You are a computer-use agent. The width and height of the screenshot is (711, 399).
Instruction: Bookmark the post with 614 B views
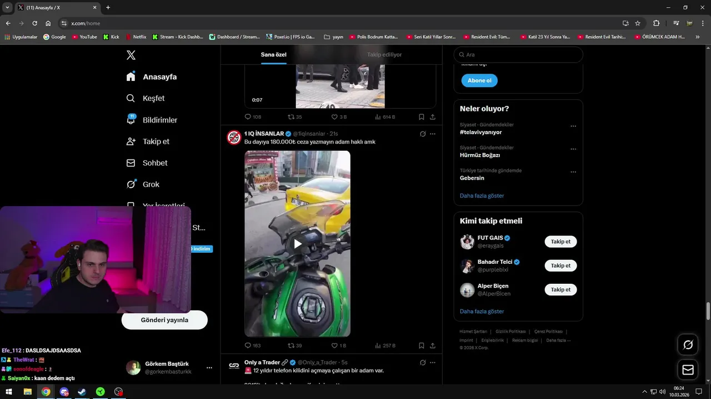[x=422, y=117]
